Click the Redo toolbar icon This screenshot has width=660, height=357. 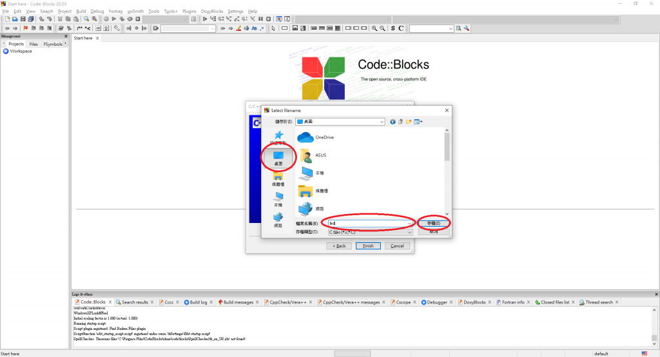tap(49, 19)
